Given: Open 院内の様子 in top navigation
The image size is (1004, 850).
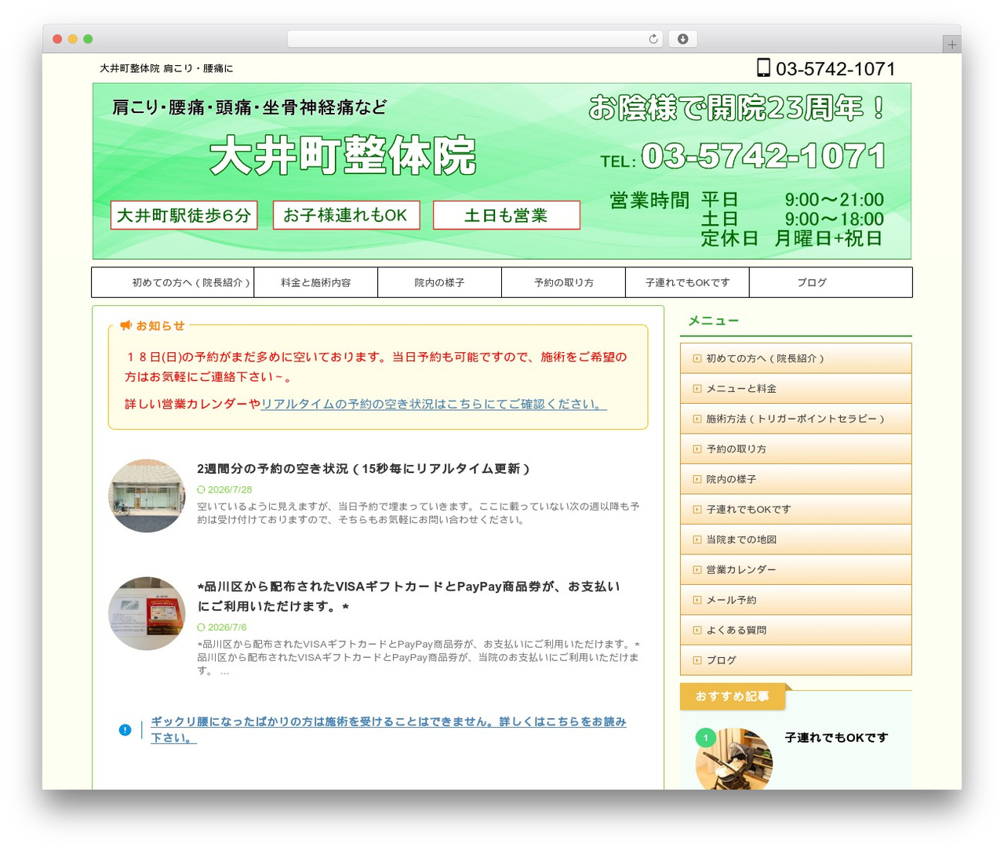Looking at the screenshot, I should pyautogui.click(x=439, y=282).
